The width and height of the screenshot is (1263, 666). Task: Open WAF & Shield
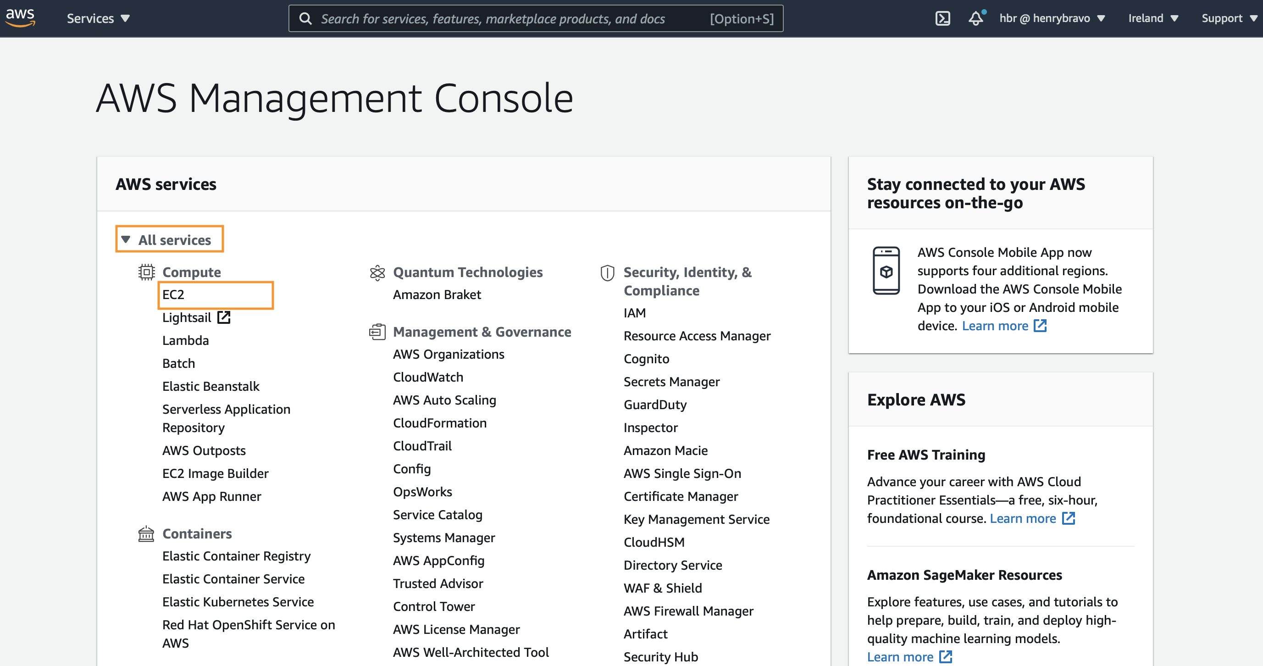pos(662,588)
